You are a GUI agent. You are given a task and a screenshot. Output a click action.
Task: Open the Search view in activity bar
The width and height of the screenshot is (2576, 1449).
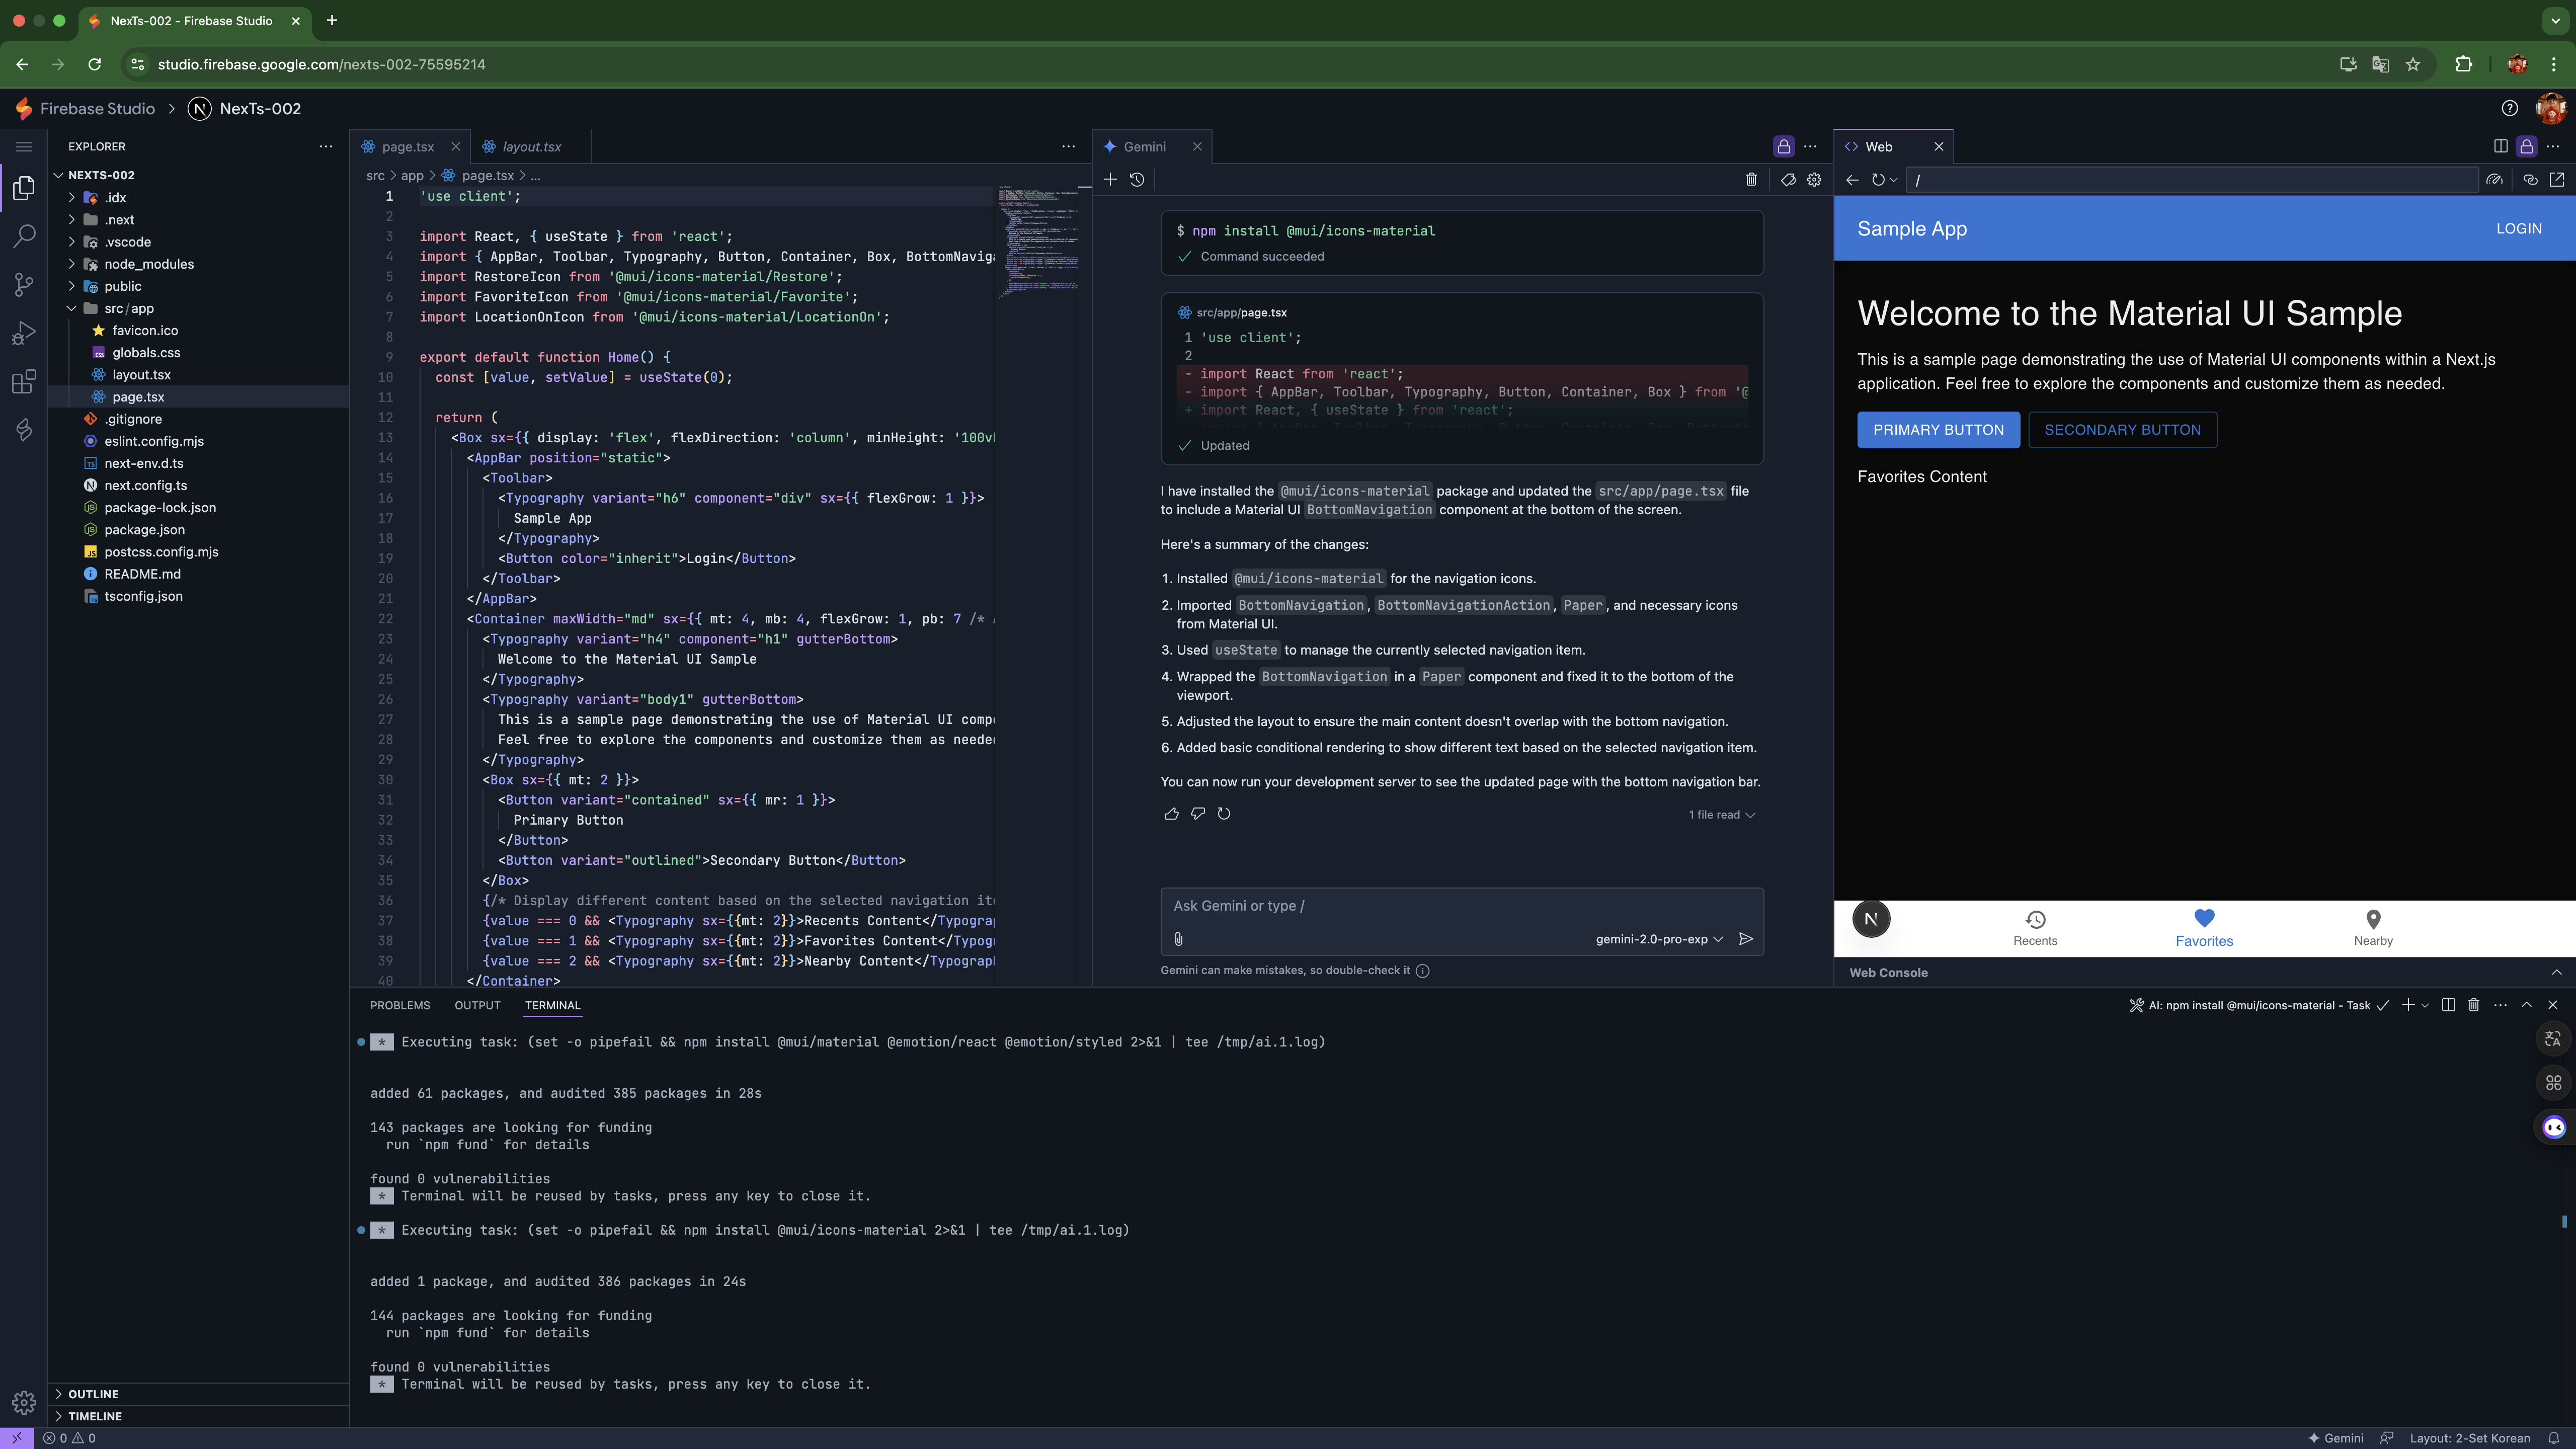coord(24,236)
